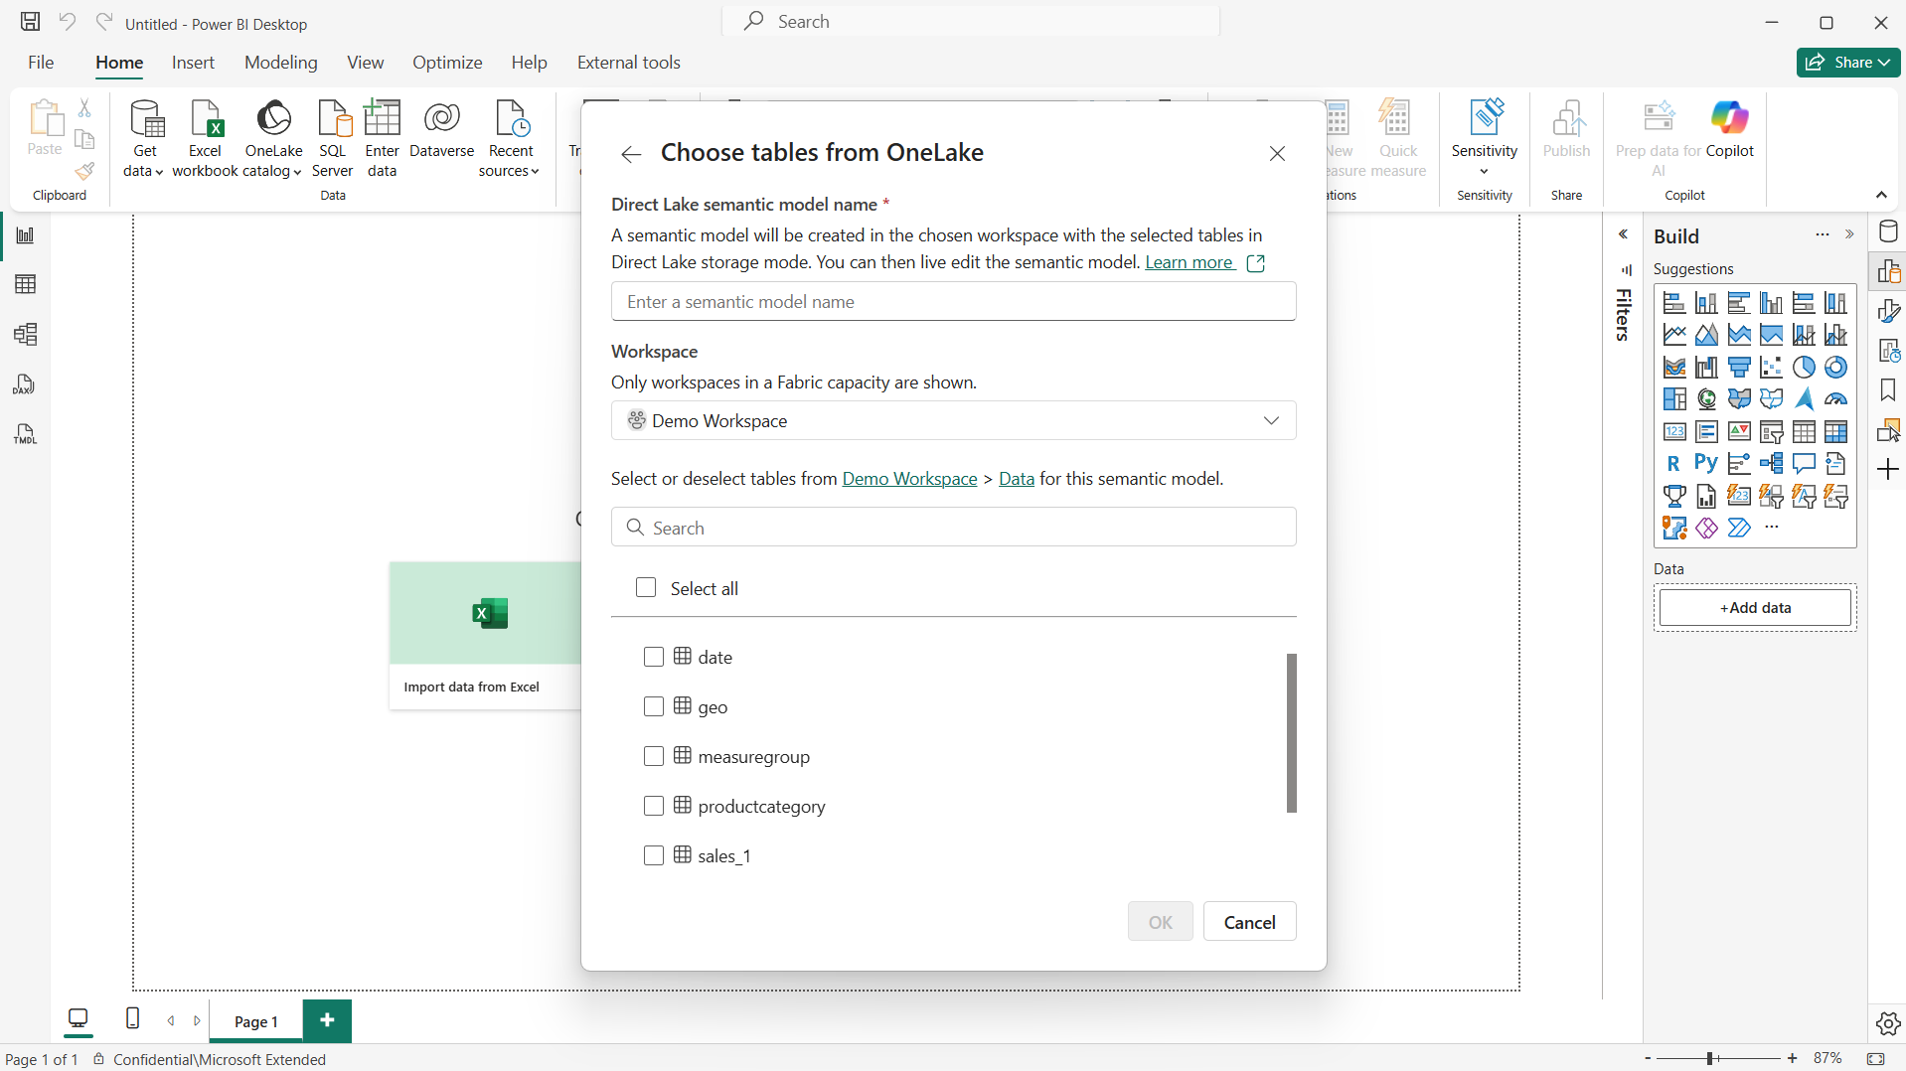Image resolution: width=1906 pixels, height=1071 pixels.
Task: Click the semantic model name field
Action: tap(953, 302)
